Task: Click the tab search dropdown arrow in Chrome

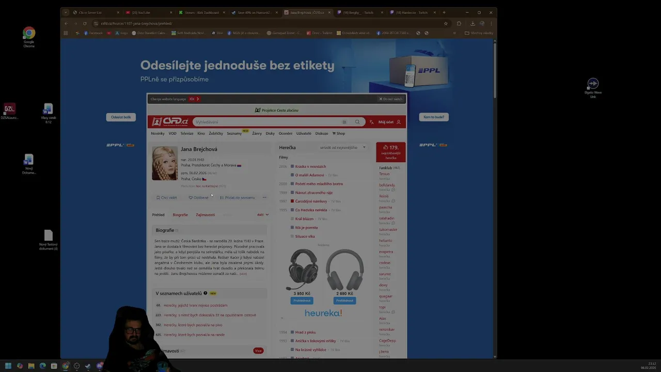Action: [x=65, y=12]
